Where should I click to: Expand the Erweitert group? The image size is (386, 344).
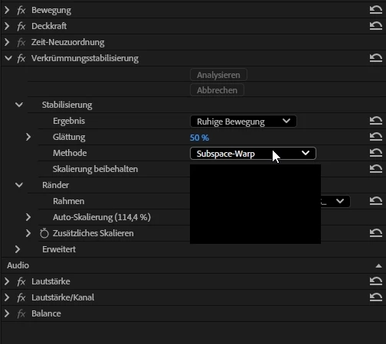pos(18,249)
